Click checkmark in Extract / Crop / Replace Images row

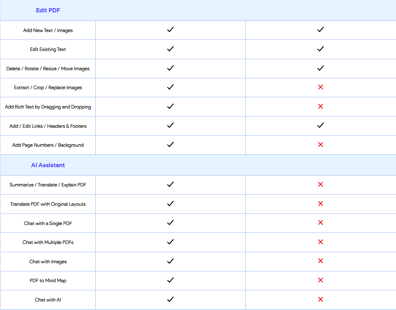(171, 87)
